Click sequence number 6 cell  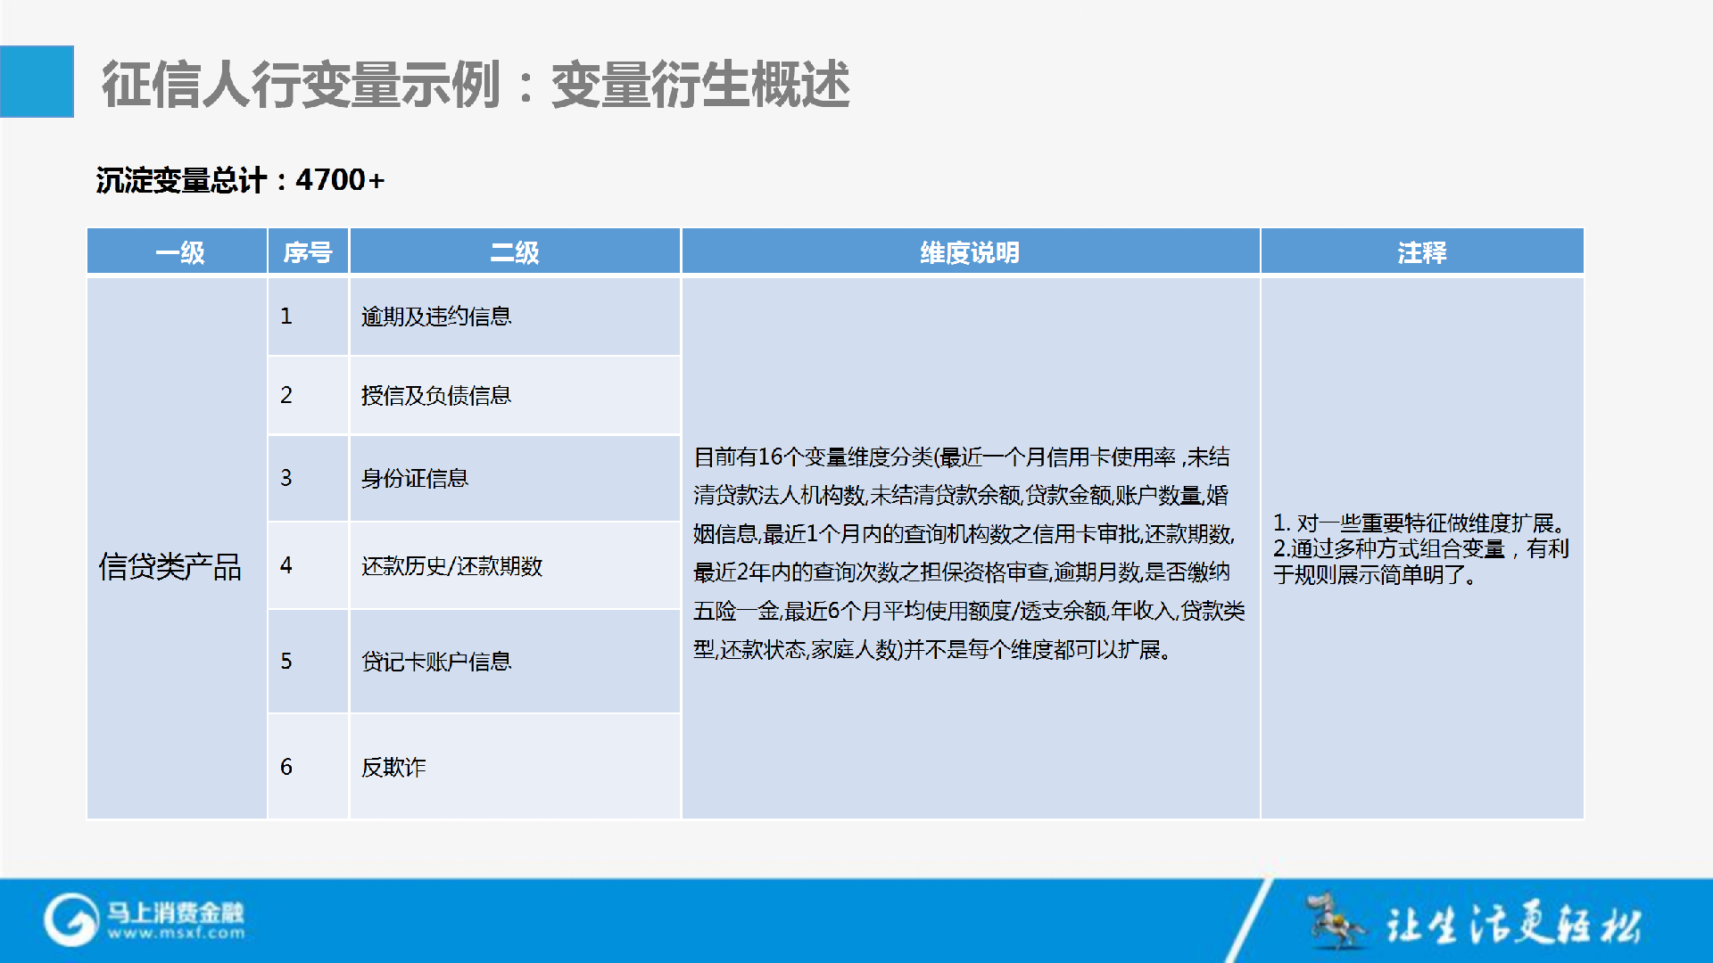pos(308,767)
